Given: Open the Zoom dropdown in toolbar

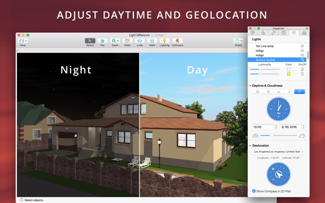Looking at the screenshot, I should tap(115, 41).
